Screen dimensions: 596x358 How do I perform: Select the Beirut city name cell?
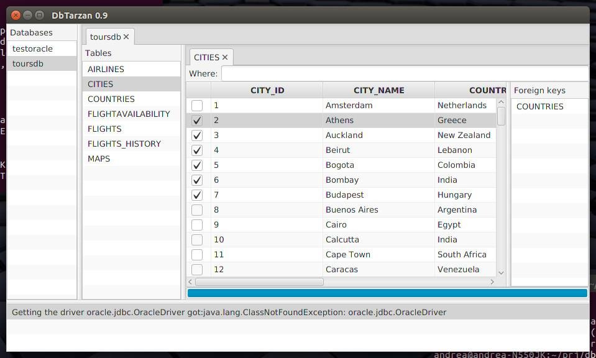click(378, 150)
